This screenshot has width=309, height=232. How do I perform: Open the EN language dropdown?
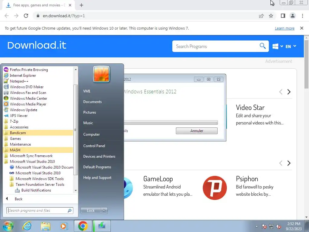point(291,46)
